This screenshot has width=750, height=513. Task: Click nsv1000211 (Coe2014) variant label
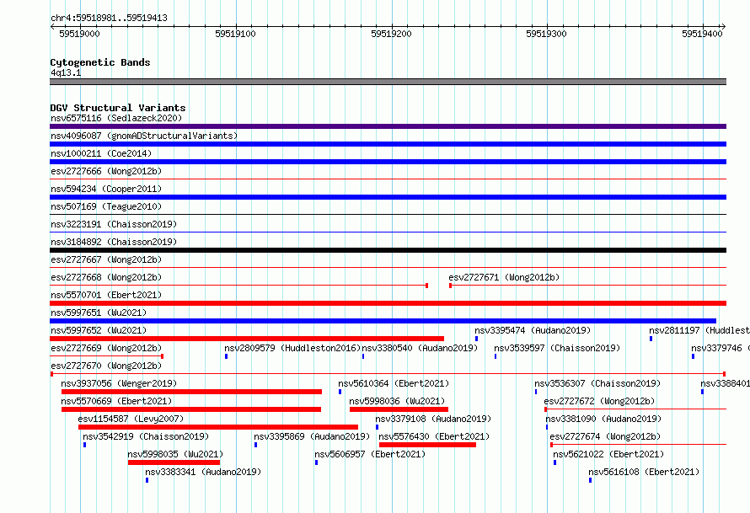[x=101, y=153]
